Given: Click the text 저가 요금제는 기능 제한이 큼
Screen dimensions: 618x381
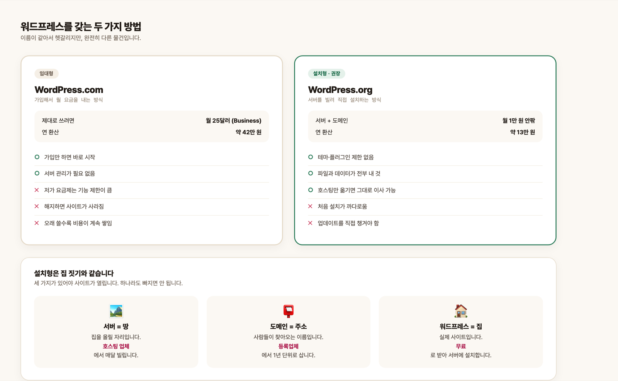Looking at the screenshot, I should click(x=78, y=190).
